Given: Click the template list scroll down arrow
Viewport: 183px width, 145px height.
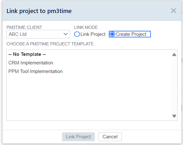Looking at the screenshot, I should click(174, 116).
